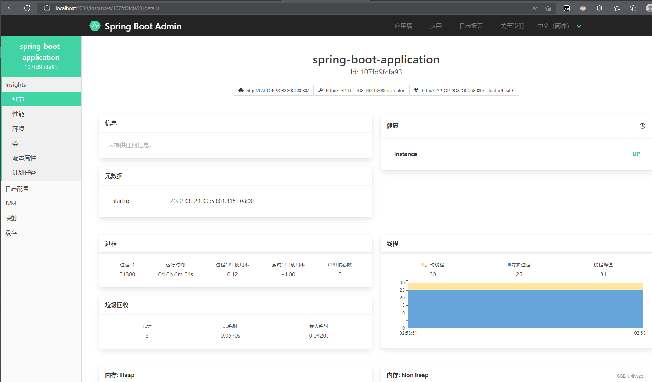
Task: Click the wrench icon for actuator URL
Action: [x=321, y=90]
